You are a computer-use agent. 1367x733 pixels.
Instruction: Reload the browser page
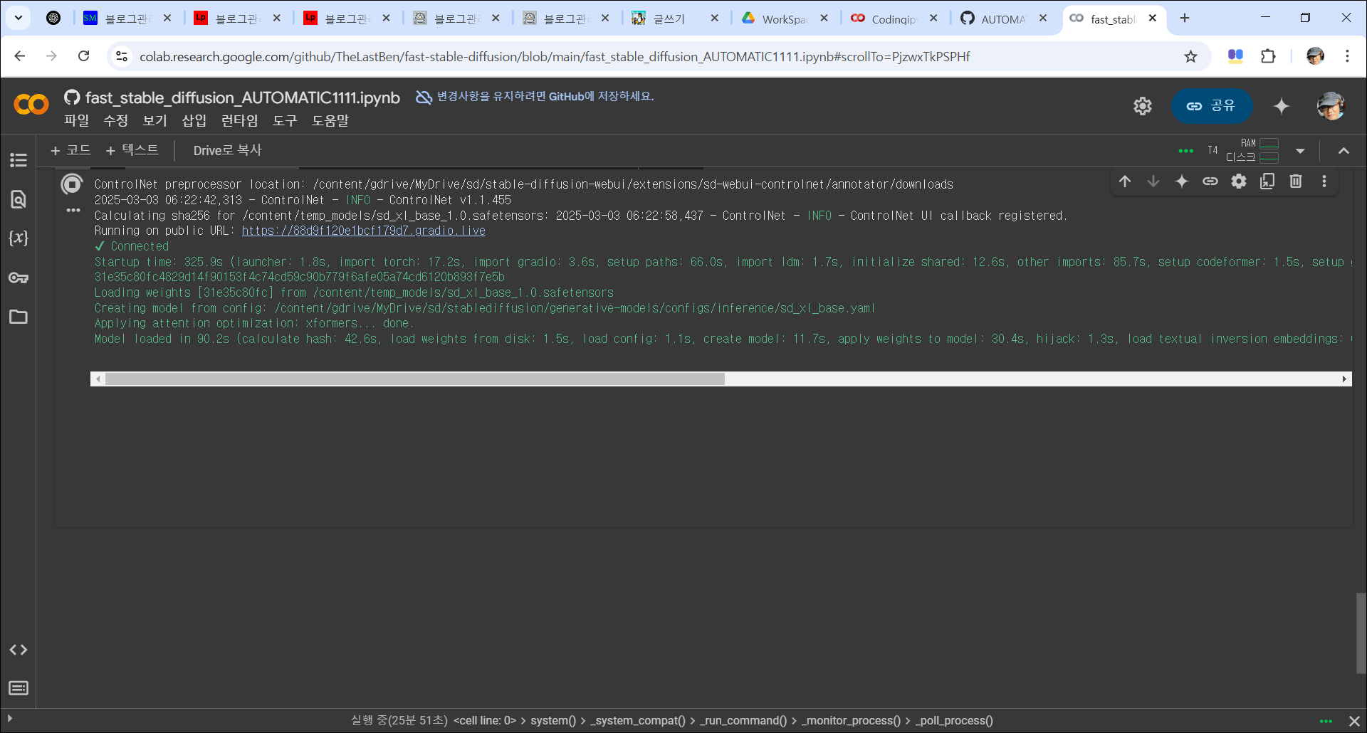83,56
